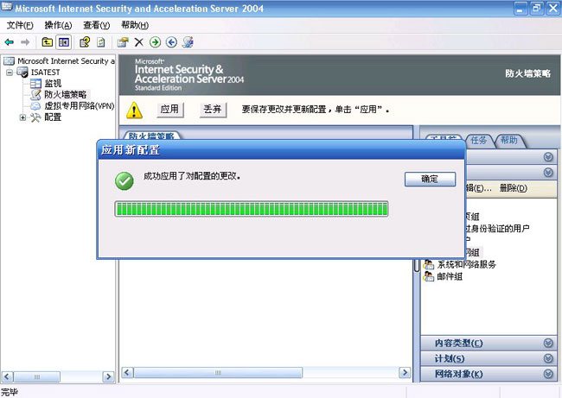Collapse the ISATEST server node
Image resolution: width=562 pixels, height=398 pixels.
(10, 73)
